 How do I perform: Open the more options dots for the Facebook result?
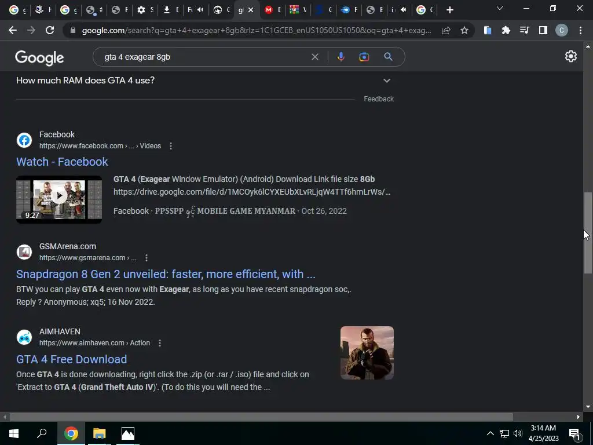coord(171,146)
